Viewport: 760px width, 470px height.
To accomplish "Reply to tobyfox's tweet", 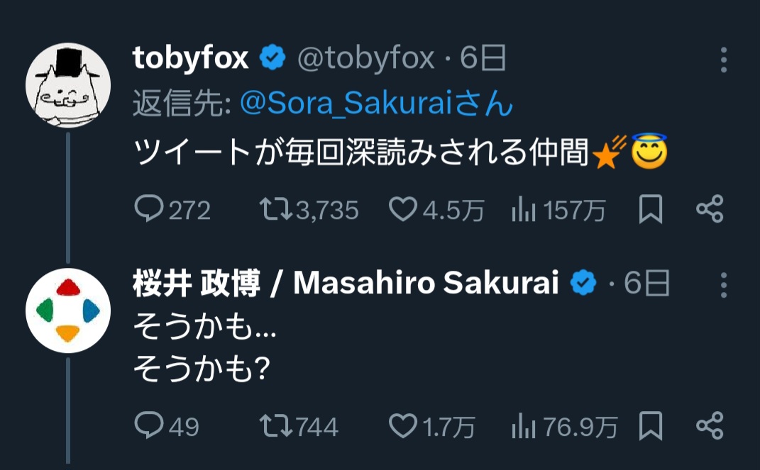I will pos(149,211).
